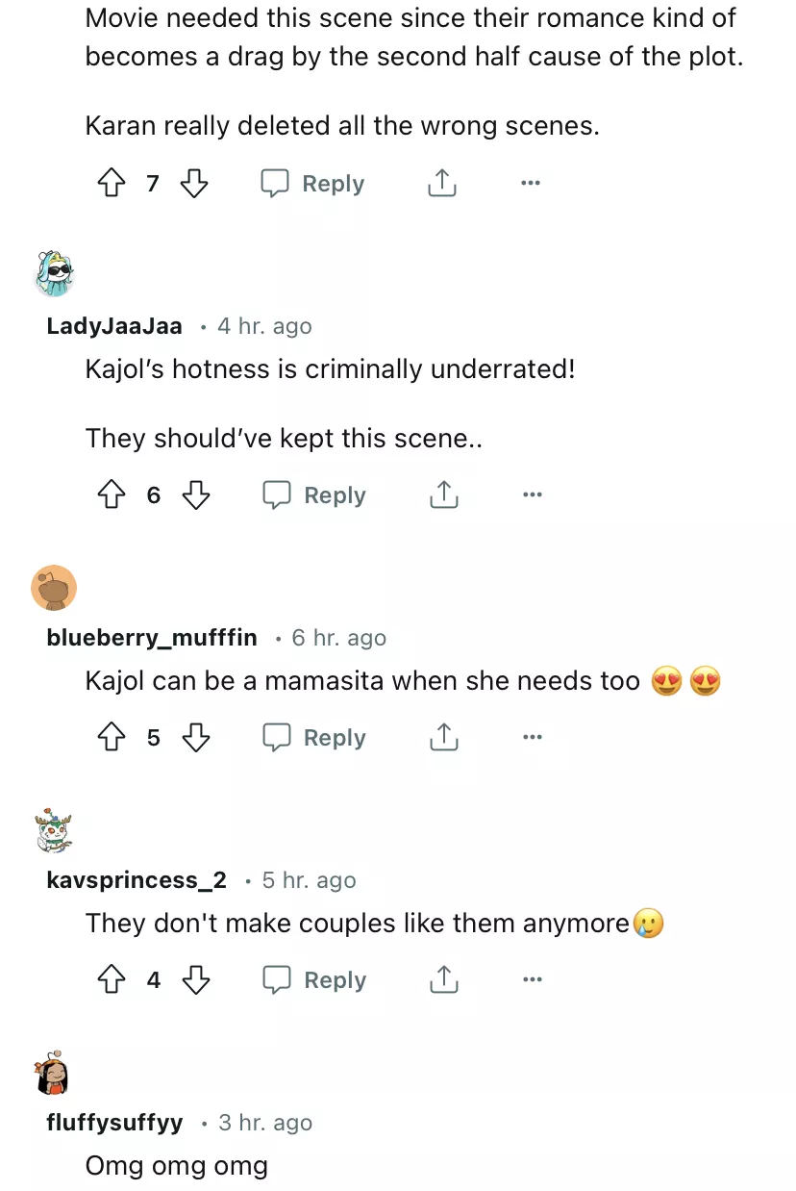Open more options on LadyJaaJaa's comment
The image size is (796, 1191).
tap(532, 494)
